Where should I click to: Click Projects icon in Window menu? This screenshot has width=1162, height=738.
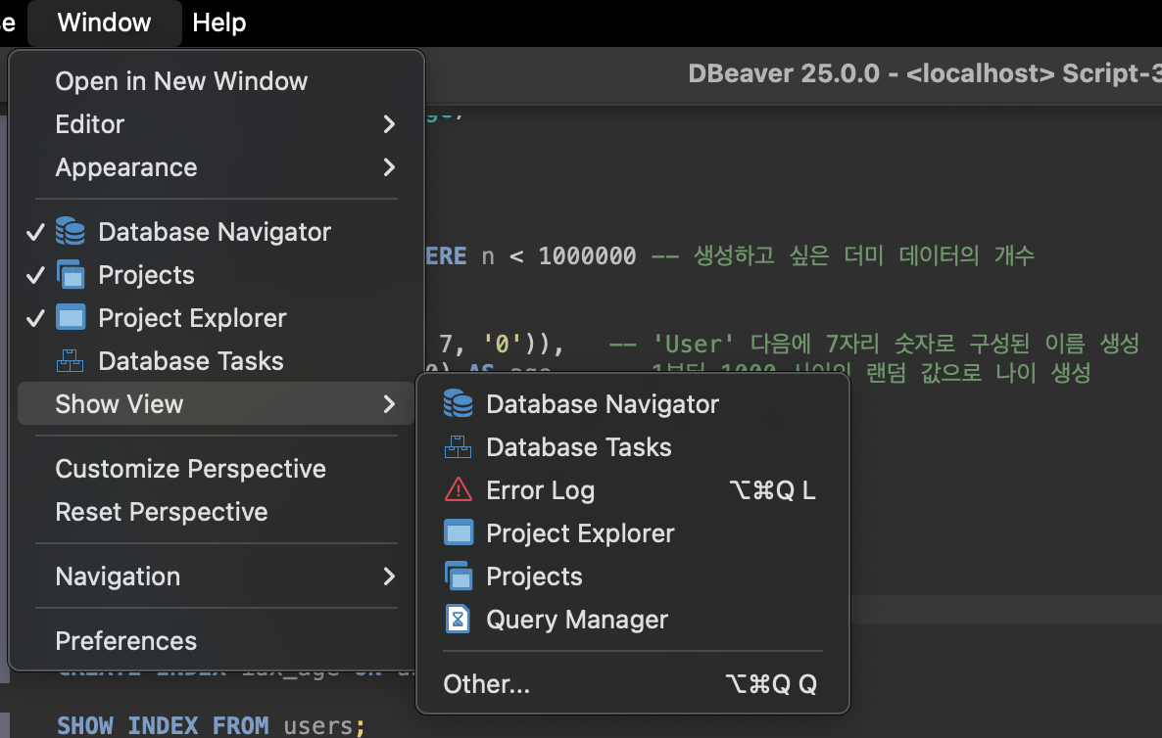71,275
